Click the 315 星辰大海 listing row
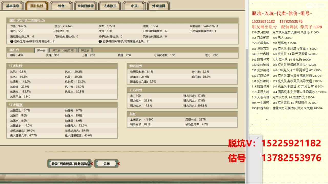Viewport: 328px width, 184px height. pyautogui.click(x=289, y=92)
